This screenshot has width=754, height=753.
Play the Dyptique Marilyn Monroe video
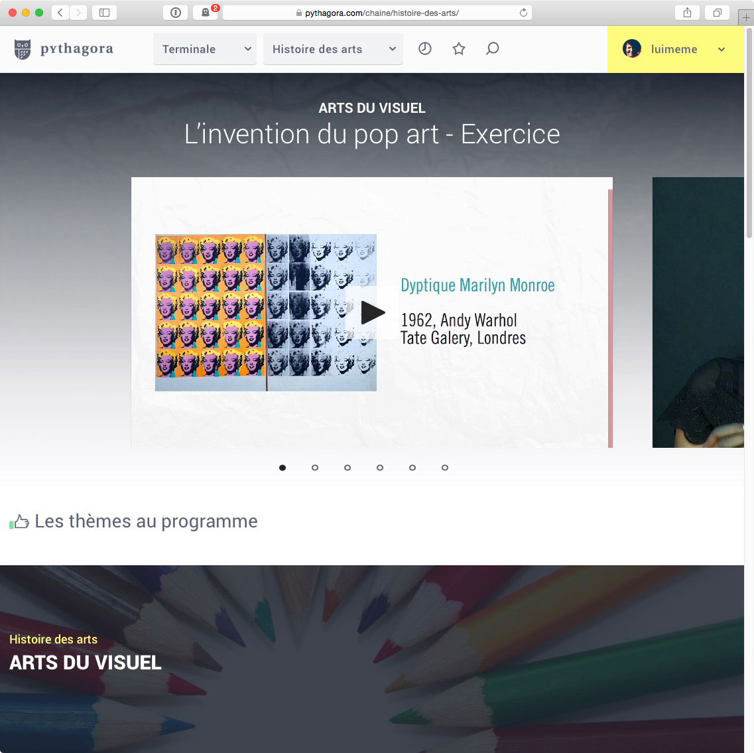pyautogui.click(x=372, y=312)
